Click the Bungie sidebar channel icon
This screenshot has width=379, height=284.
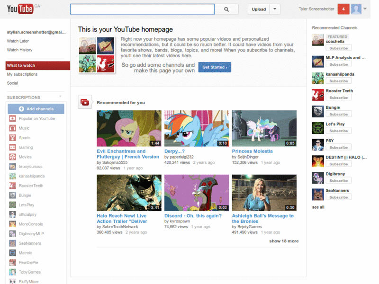click(13, 195)
